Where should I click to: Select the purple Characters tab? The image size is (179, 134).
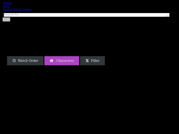tap(62, 61)
